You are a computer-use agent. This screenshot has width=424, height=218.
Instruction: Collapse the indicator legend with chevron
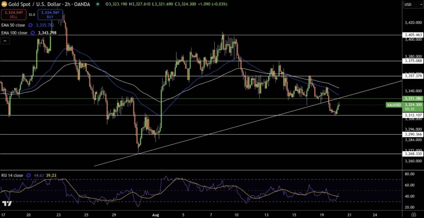pyautogui.click(x=5, y=41)
